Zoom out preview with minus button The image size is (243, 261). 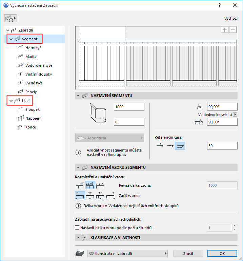pyautogui.click(x=233, y=30)
